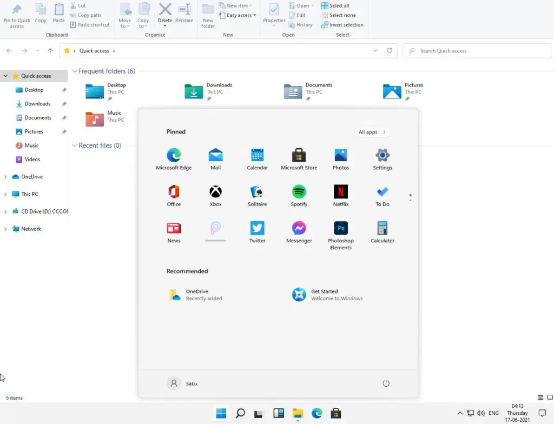This screenshot has width=554, height=424.
Task: Launch the Mail app
Action: pyautogui.click(x=215, y=160)
